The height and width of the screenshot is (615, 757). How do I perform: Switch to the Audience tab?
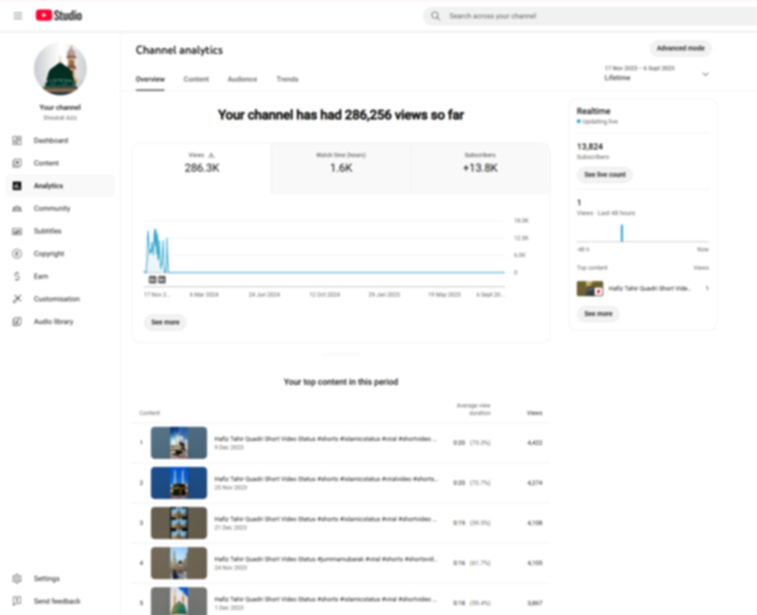(x=242, y=79)
